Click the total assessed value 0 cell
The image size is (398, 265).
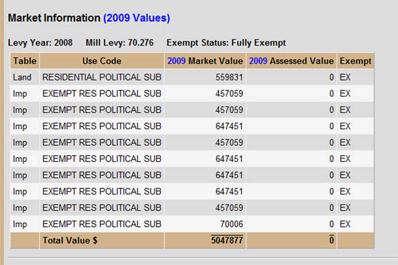(332, 240)
